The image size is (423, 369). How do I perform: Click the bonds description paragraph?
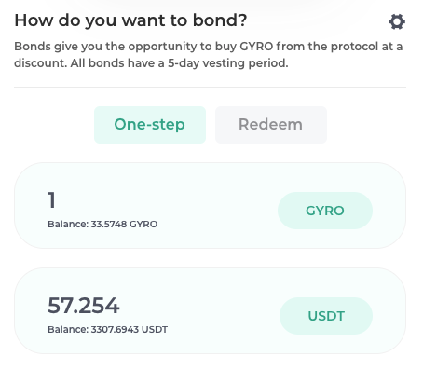tap(209, 55)
